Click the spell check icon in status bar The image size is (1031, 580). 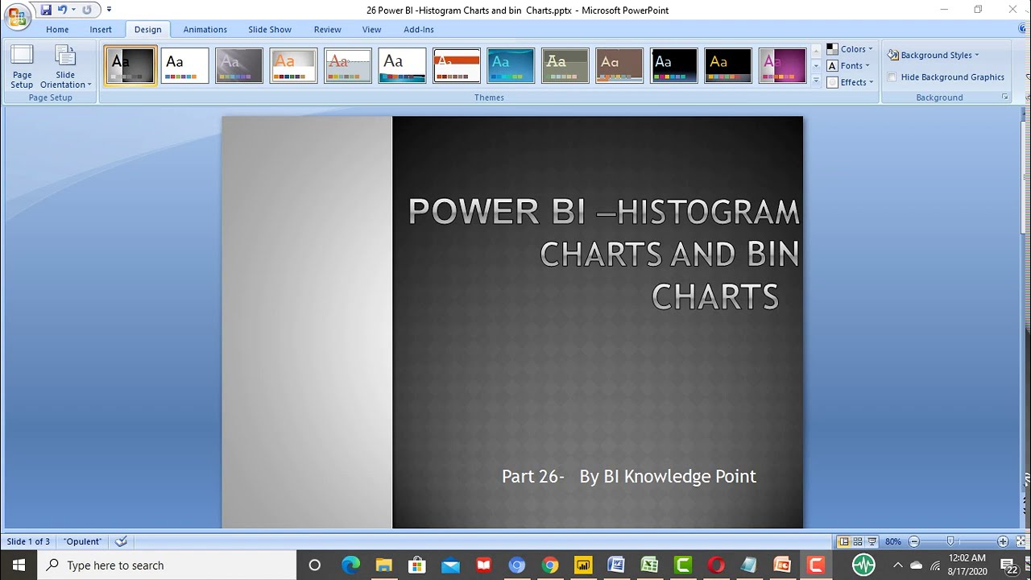(121, 541)
